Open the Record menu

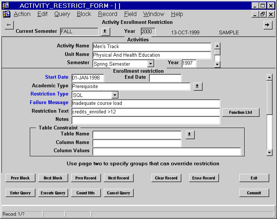[108, 14]
